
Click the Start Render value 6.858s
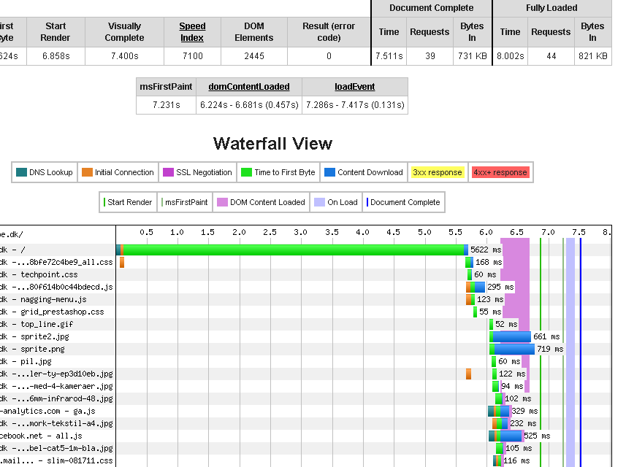click(56, 56)
